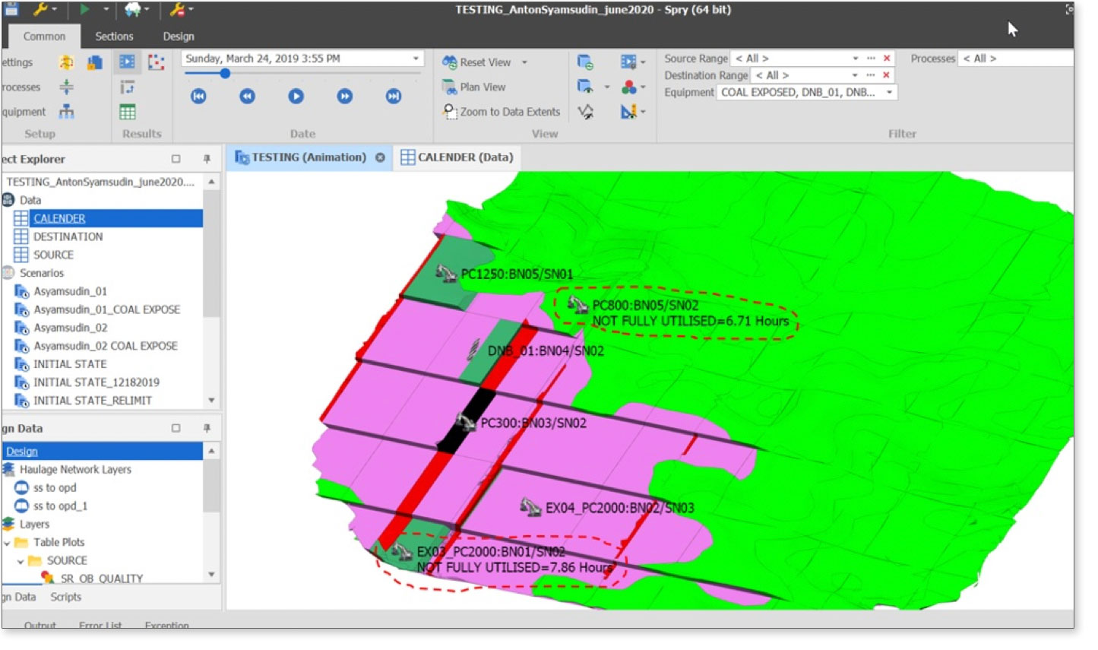Click the PC1250:BN05/SN01 excavator icon

pyautogui.click(x=446, y=272)
